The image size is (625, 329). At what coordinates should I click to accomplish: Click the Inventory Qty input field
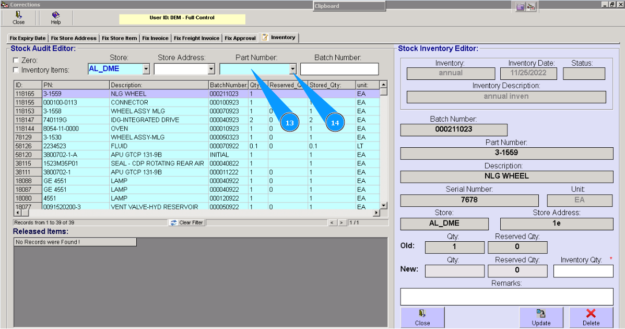click(583, 271)
